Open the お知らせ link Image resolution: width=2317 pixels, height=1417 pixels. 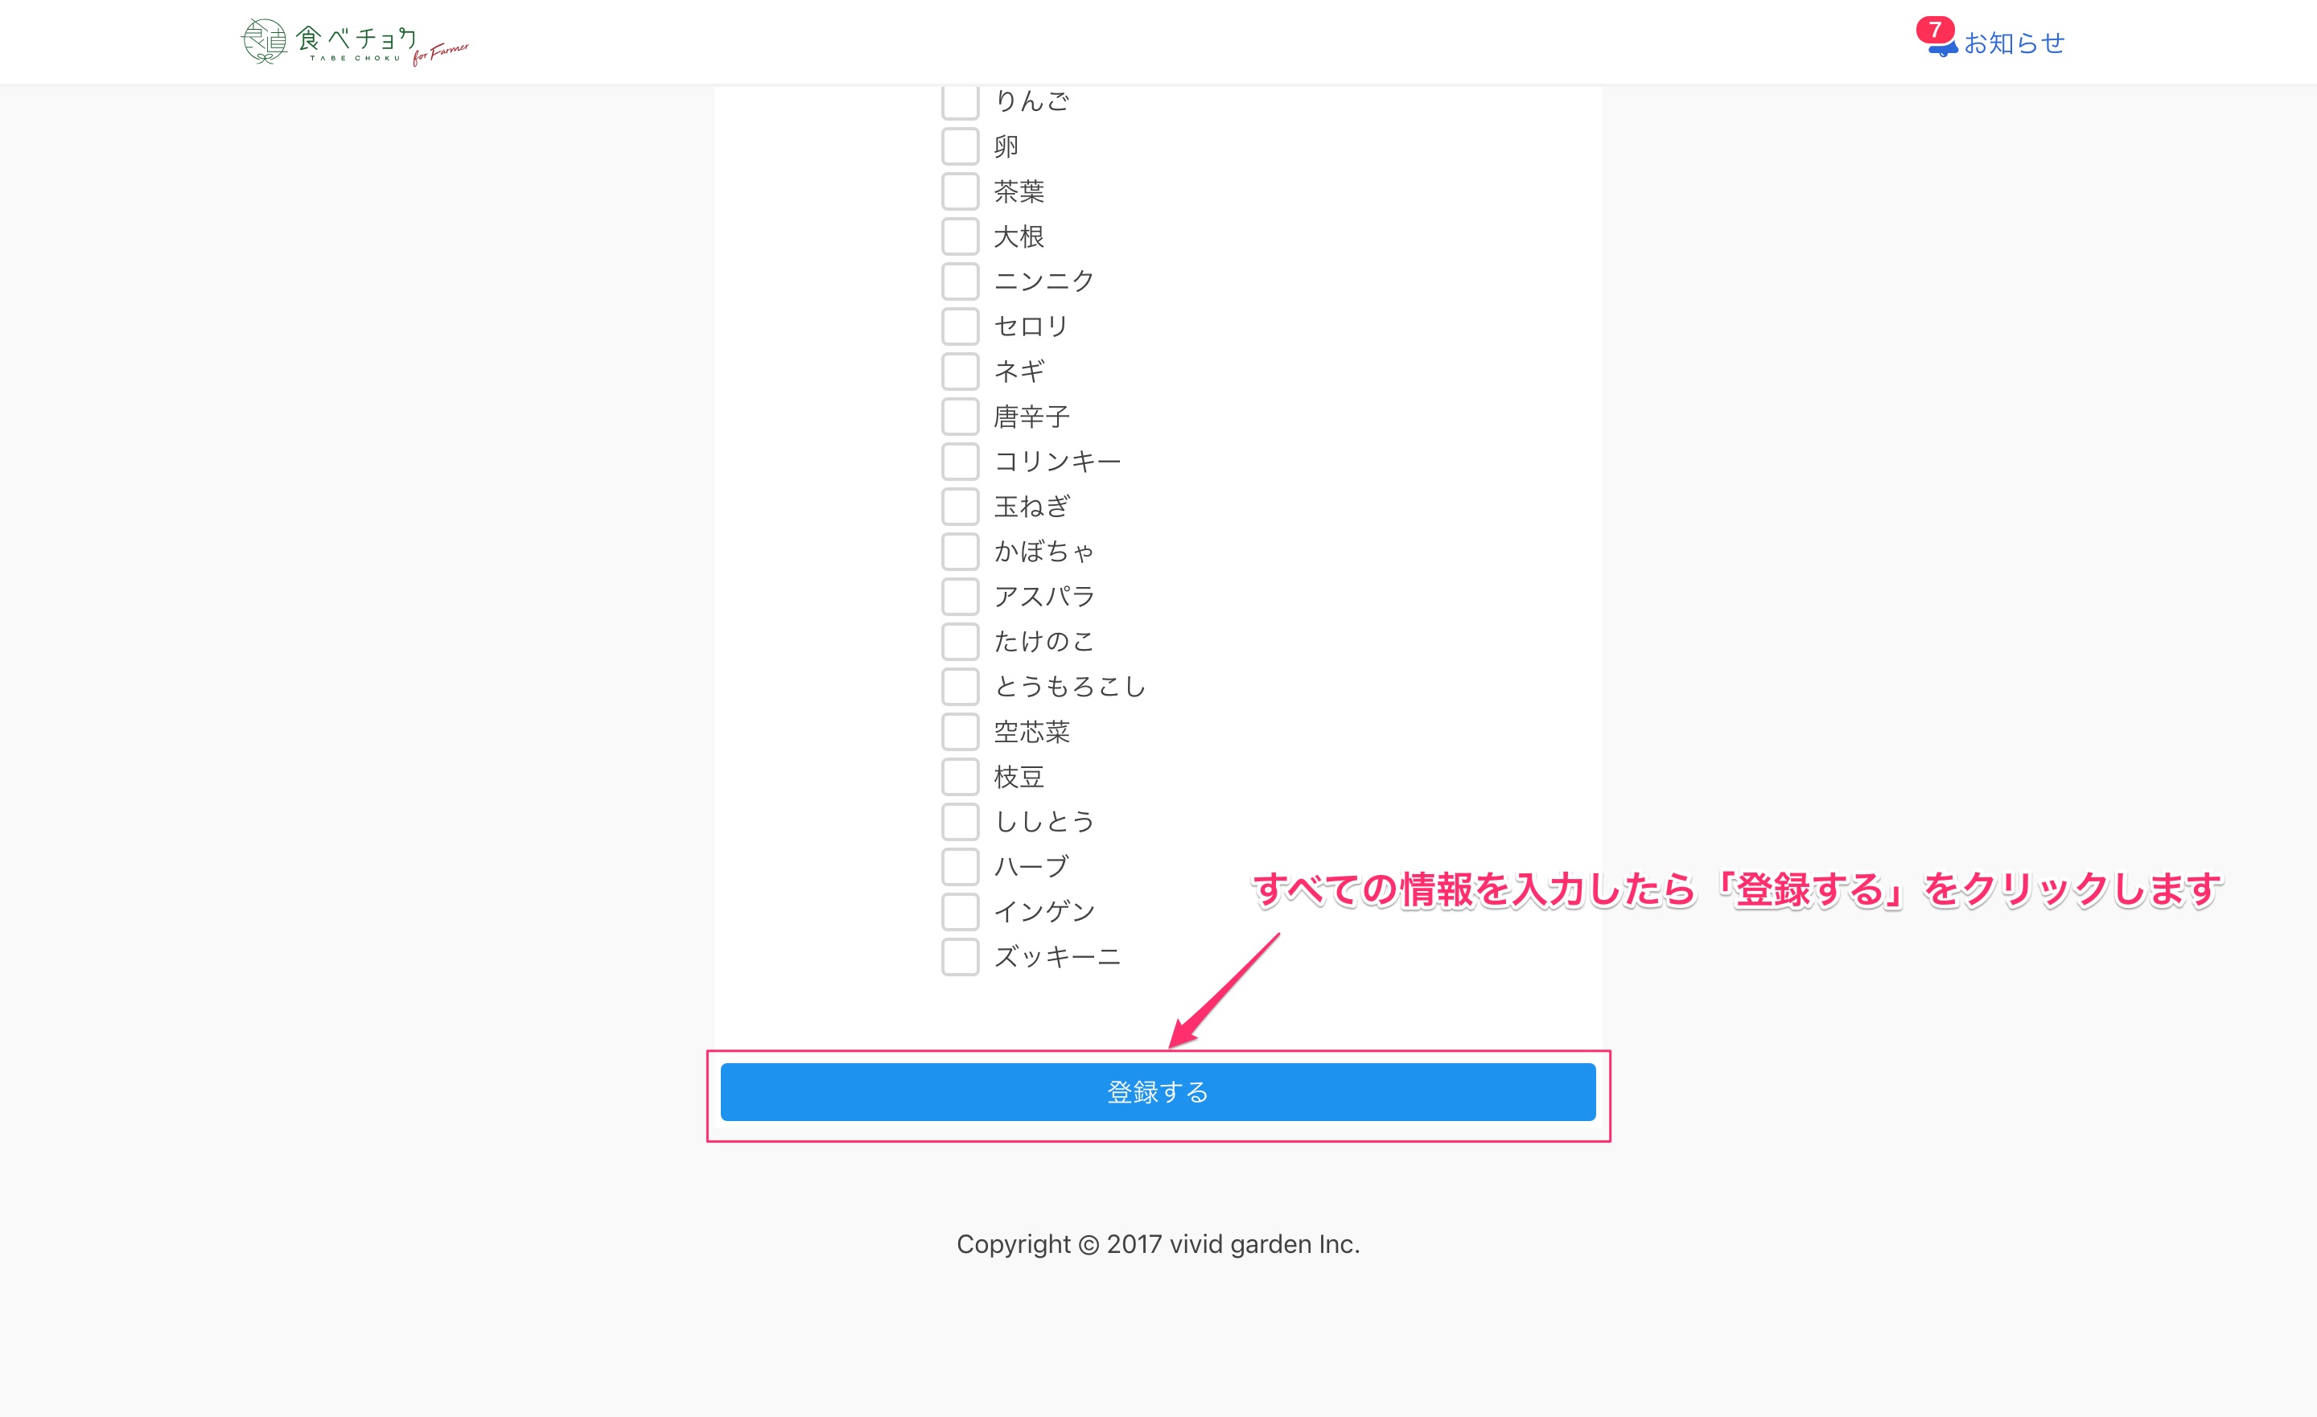coord(2013,43)
